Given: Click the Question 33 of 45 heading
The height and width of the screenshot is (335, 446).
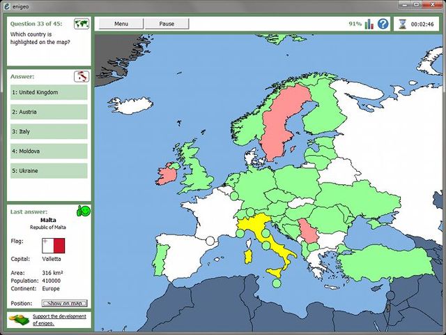Looking at the screenshot, I should 36,24.
